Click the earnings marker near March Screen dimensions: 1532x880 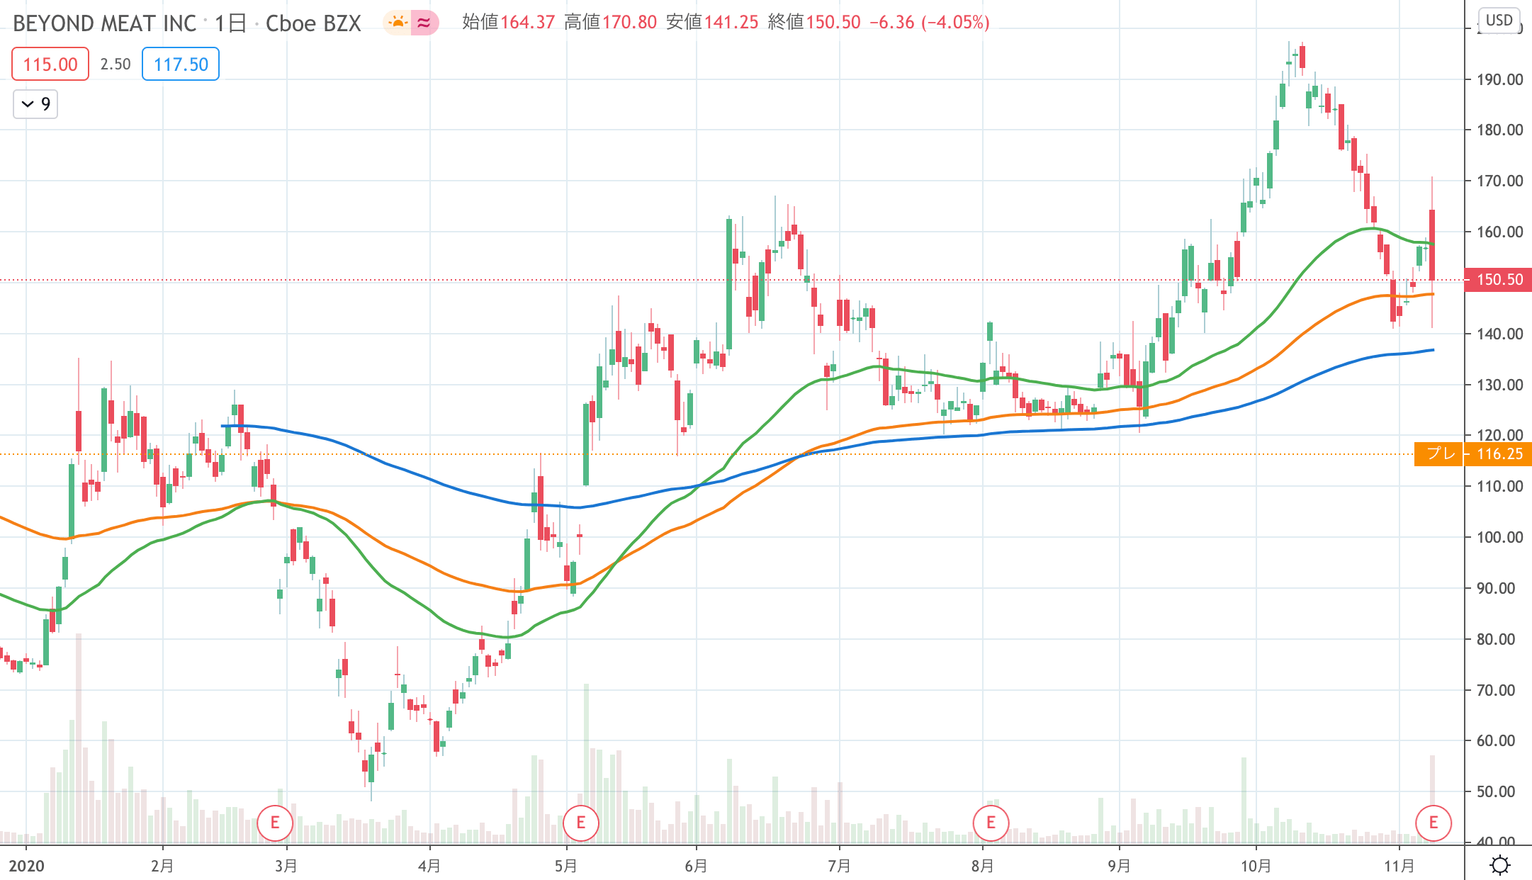275,823
